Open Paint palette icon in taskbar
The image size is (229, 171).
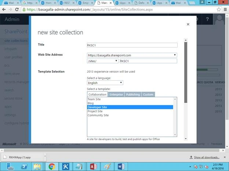(107, 167)
